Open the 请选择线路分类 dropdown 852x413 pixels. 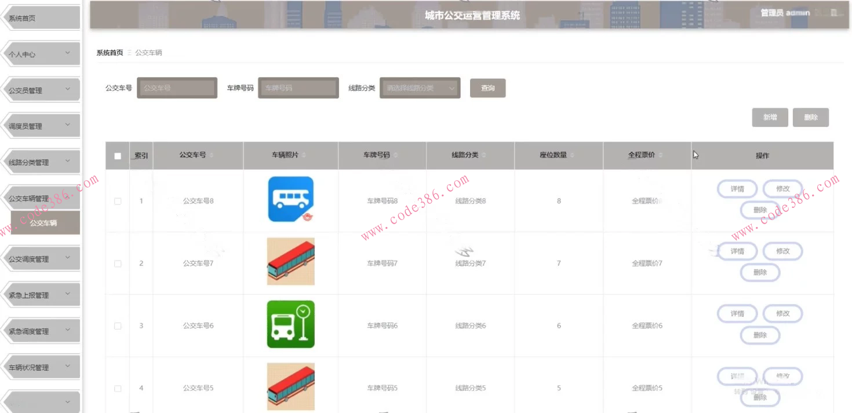click(419, 87)
